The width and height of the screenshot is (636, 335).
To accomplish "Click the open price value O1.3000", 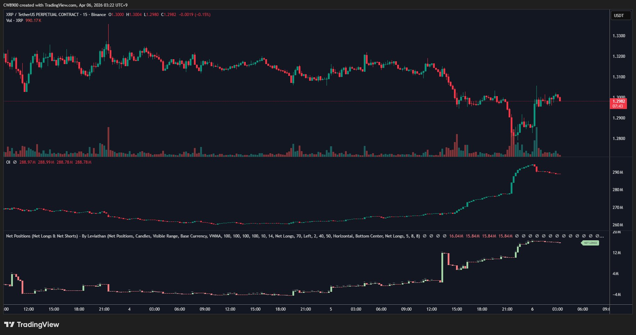I will [x=116, y=15].
